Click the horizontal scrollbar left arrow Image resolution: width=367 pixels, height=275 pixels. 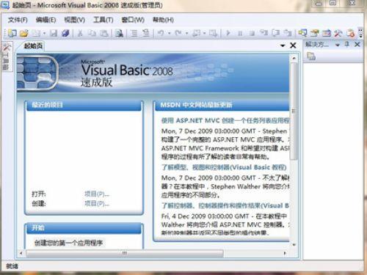[x=21, y=253]
